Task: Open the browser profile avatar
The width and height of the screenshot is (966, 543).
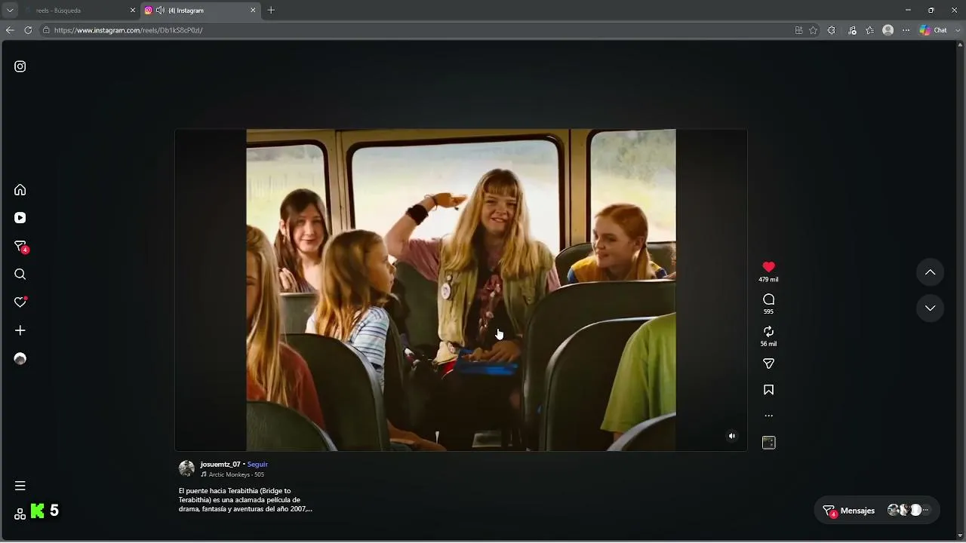Action: [x=888, y=30]
